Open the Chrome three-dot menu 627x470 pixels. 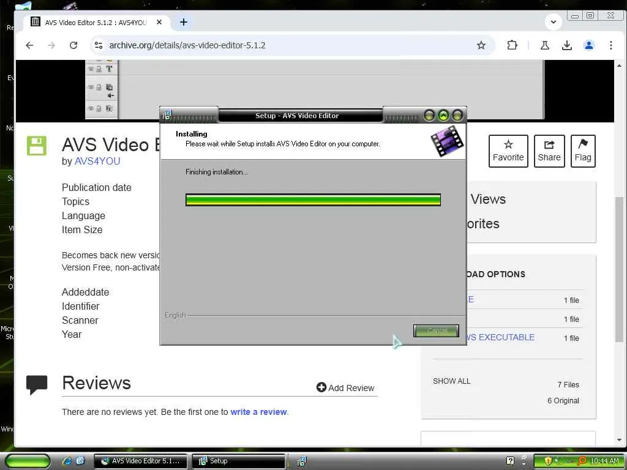click(x=610, y=45)
